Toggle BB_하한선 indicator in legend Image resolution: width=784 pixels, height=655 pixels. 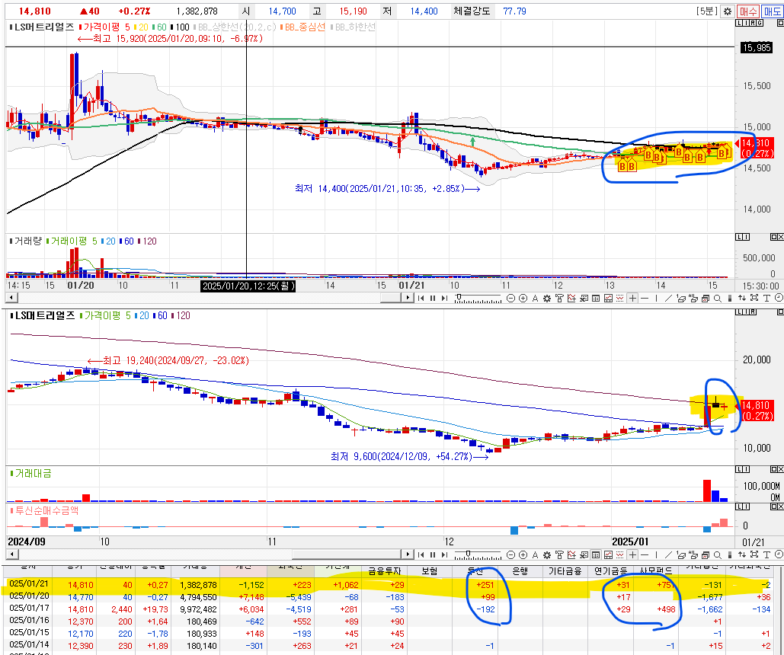tap(352, 27)
